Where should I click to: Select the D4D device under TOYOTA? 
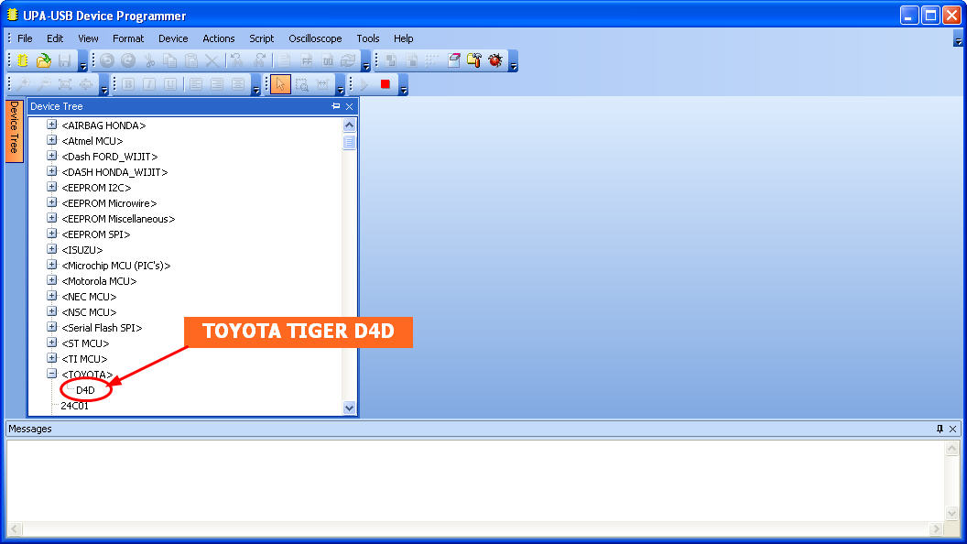85,390
